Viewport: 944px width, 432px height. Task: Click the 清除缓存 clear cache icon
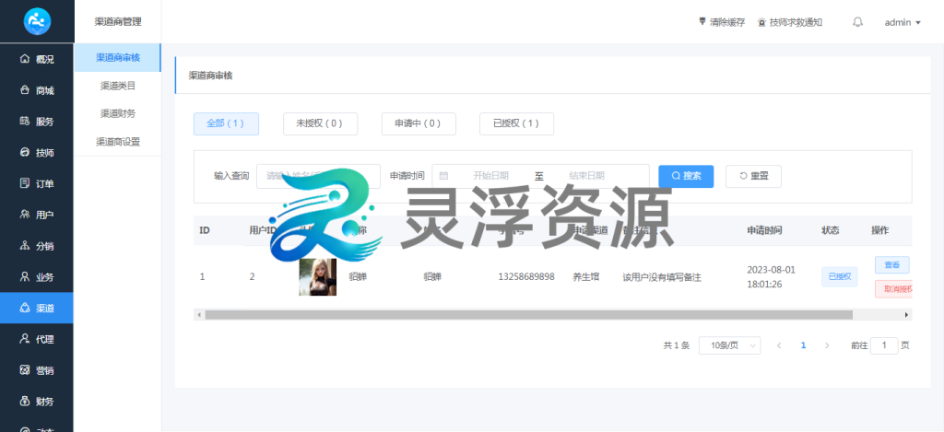click(x=702, y=22)
